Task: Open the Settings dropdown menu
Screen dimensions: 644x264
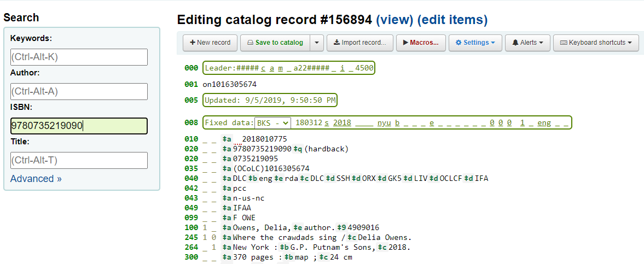Action: pos(475,43)
